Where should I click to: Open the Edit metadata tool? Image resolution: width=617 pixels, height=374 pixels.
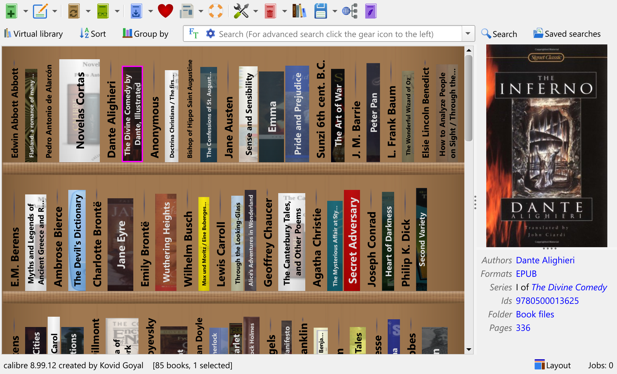[x=40, y=11]
